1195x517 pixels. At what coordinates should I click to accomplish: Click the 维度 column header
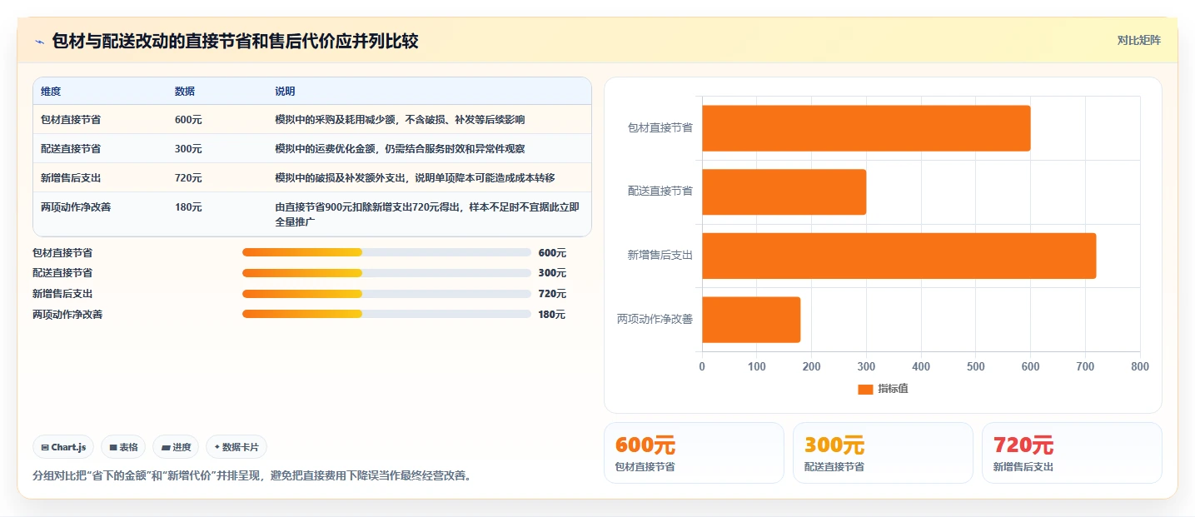click(51, 92)
